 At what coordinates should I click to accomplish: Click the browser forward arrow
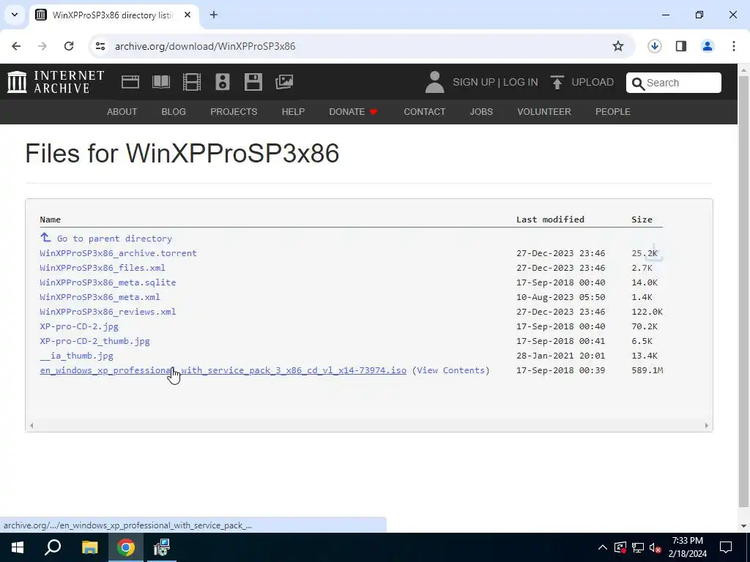click(x=42, y=46)
